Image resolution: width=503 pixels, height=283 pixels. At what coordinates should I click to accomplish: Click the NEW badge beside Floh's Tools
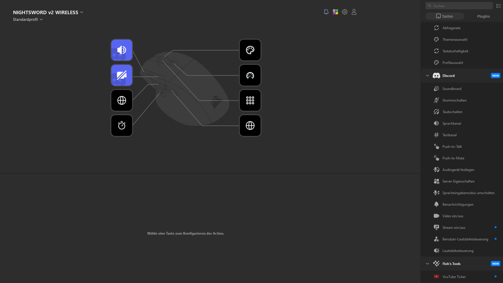coord(495,264)
